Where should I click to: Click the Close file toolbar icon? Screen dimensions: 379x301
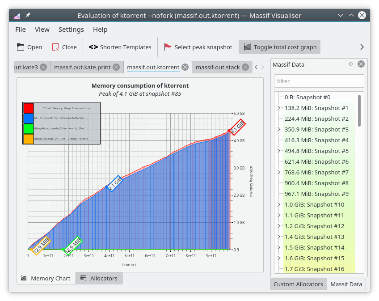[x=55, y=47]
